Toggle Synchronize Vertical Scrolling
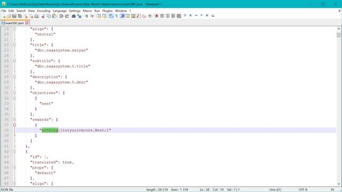Viewport: 342px width, 192px height. (x=98, y=16)
